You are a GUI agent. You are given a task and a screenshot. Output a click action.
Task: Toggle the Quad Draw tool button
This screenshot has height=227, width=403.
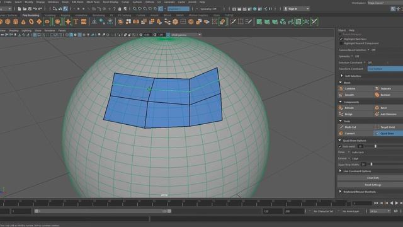[x=388, y=133]
